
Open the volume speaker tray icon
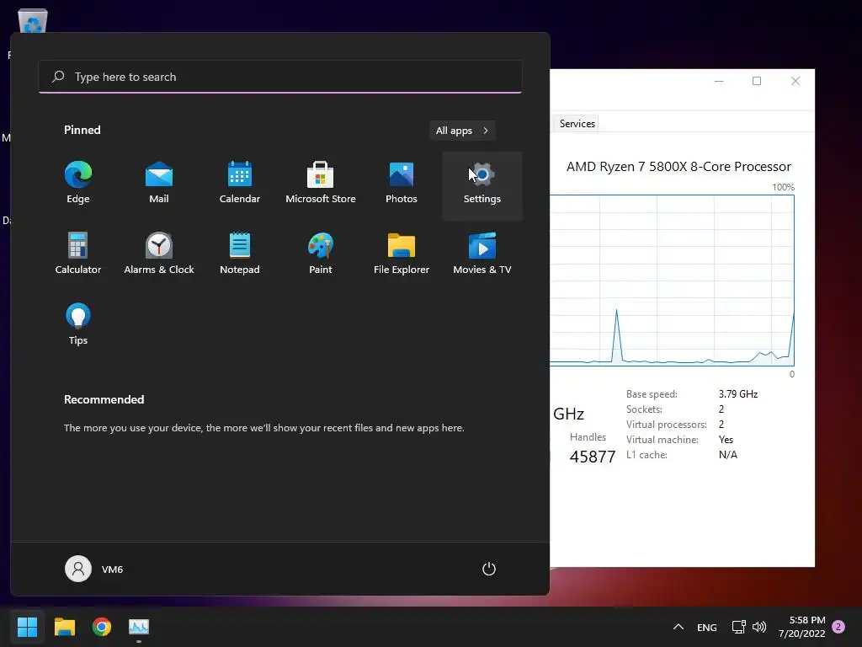click(759, 627)
